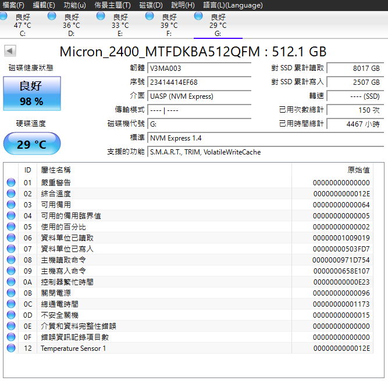388x381 pixels.
Task: Click the status orb of attribute 03 可用備用
Action: pos(11,204)
